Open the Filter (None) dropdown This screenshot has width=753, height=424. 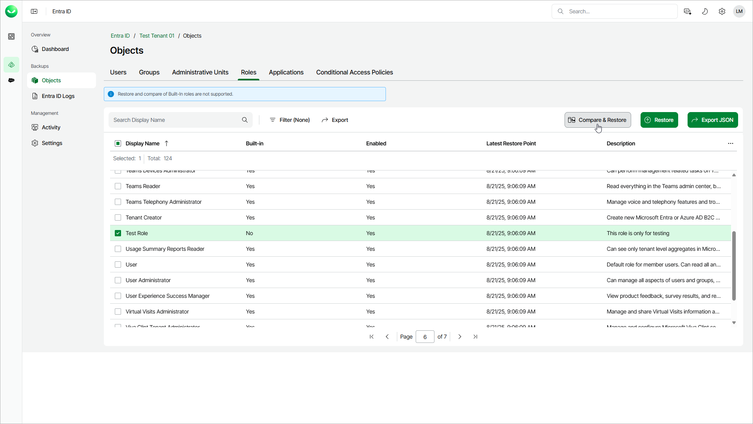point(290,120)
